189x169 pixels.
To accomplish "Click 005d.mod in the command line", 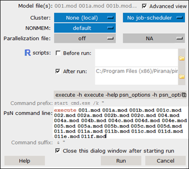I will 169,126.
